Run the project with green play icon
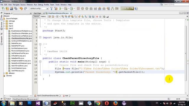 tap(60, 9)
